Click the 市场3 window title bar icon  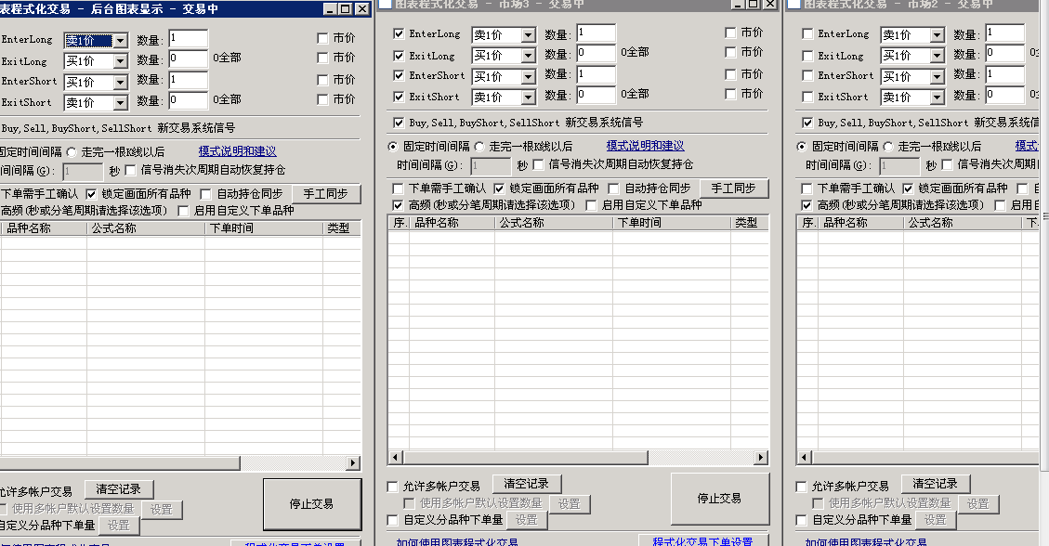(386, 5)
